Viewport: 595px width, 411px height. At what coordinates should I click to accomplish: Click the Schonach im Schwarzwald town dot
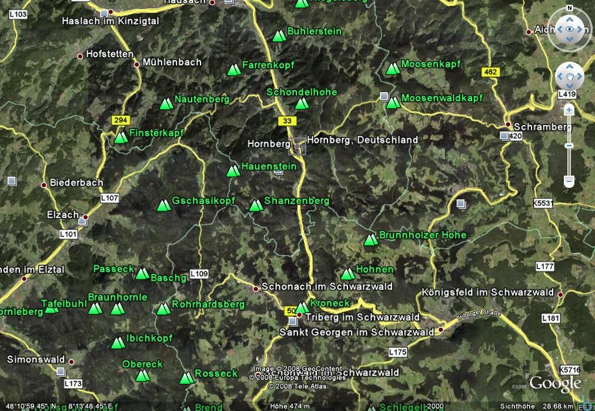click(256, 288)
